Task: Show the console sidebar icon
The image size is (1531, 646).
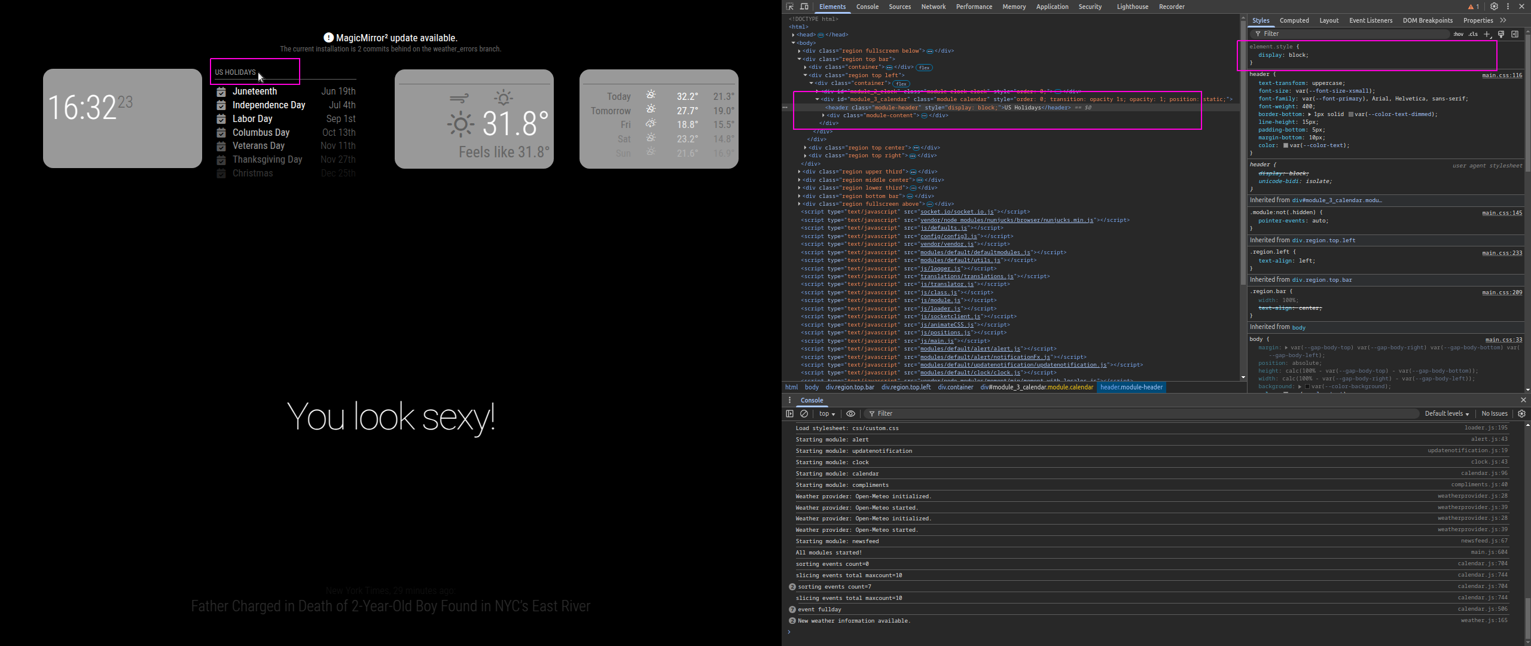Action: tap(789, 413)
